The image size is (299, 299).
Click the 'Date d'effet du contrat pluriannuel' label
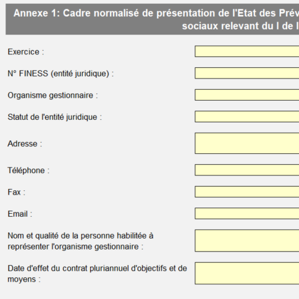point(97,274)
